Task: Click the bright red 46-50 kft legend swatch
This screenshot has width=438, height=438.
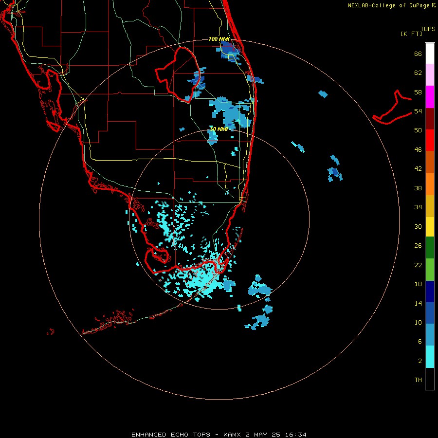Action: click(430, 140)
